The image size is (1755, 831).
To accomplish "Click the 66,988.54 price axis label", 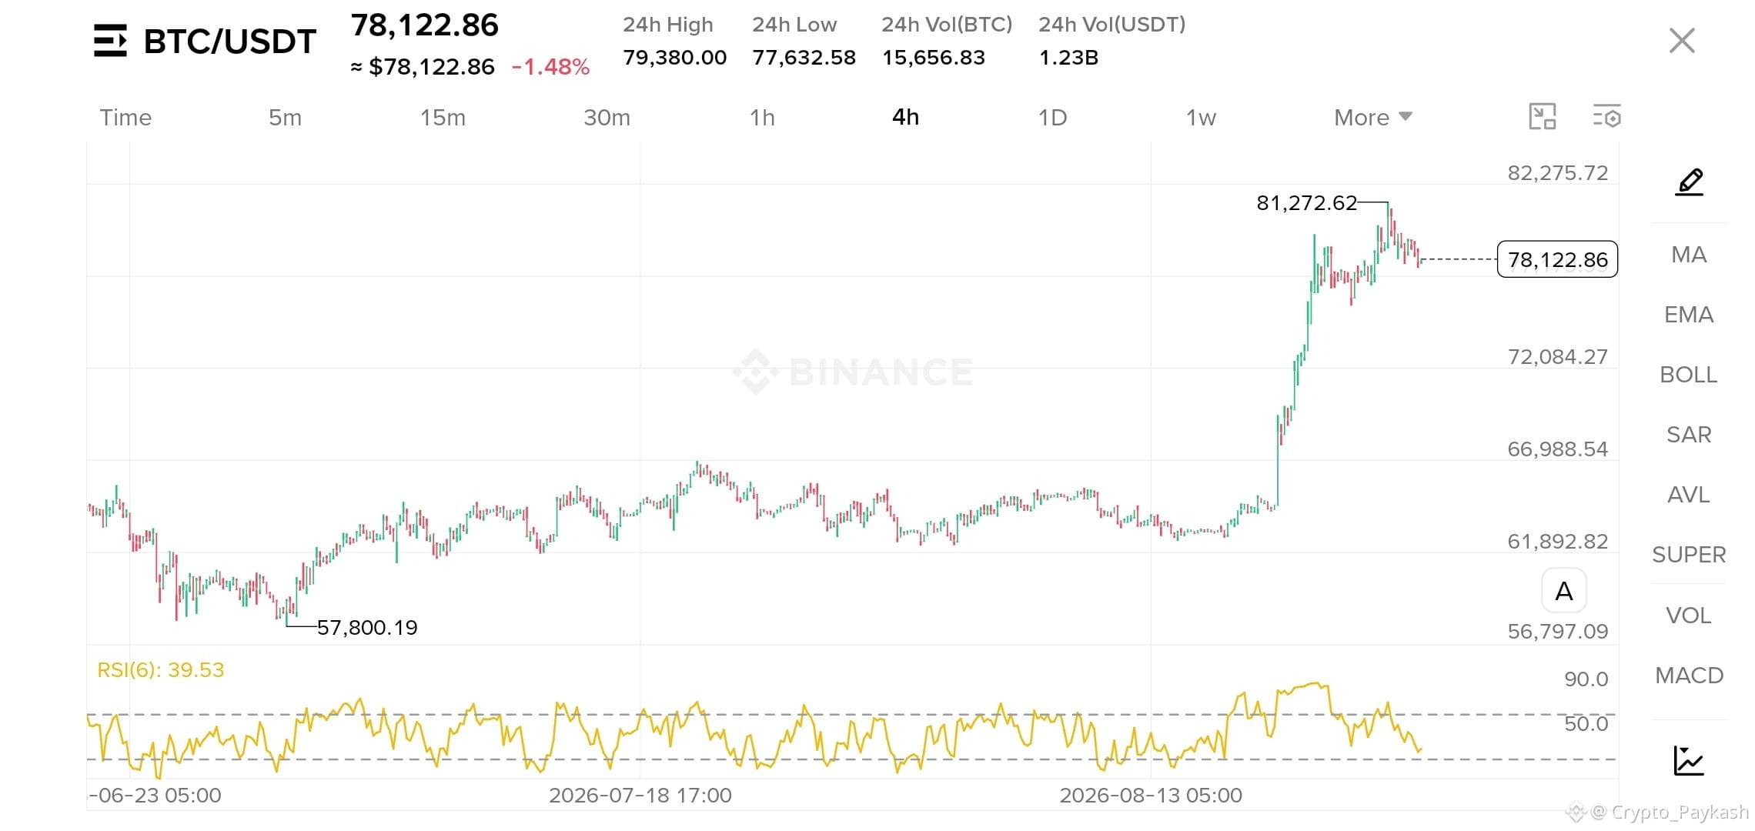I will [1557, 449].
